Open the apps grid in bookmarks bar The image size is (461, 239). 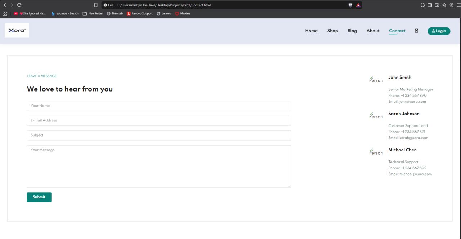[x=5, y=13]
